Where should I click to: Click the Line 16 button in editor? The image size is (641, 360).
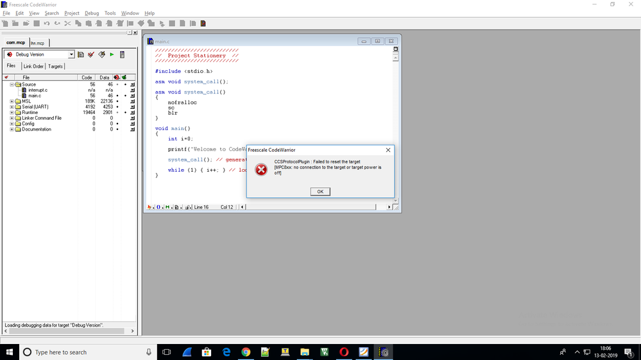point(201,207)
